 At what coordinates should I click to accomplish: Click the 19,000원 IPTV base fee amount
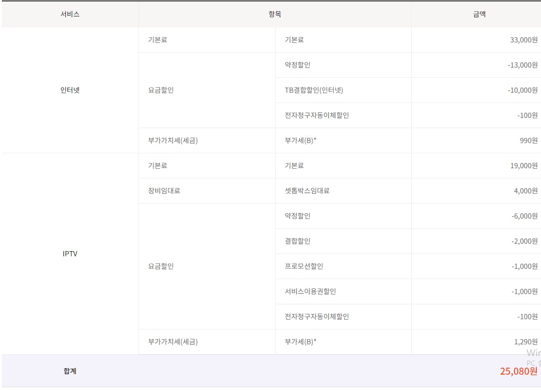(524, 166)
